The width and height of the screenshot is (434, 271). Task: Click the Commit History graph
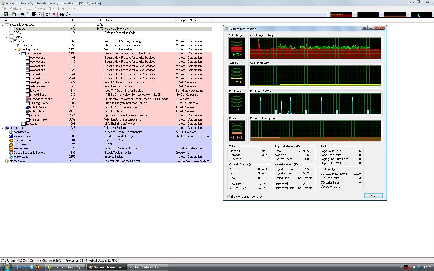tap(315, 76)
